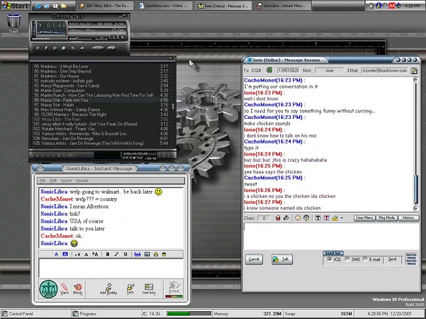Image resolution: width=426 pixels, height=319 pixels.
Task: Enable the SMS send-by checkbox
Action: click(x=347, y=259)
